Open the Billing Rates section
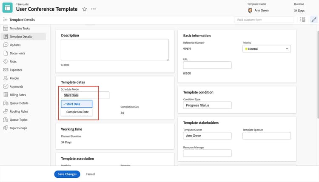This screenshot has height=182, width=319. coord(18,95)
